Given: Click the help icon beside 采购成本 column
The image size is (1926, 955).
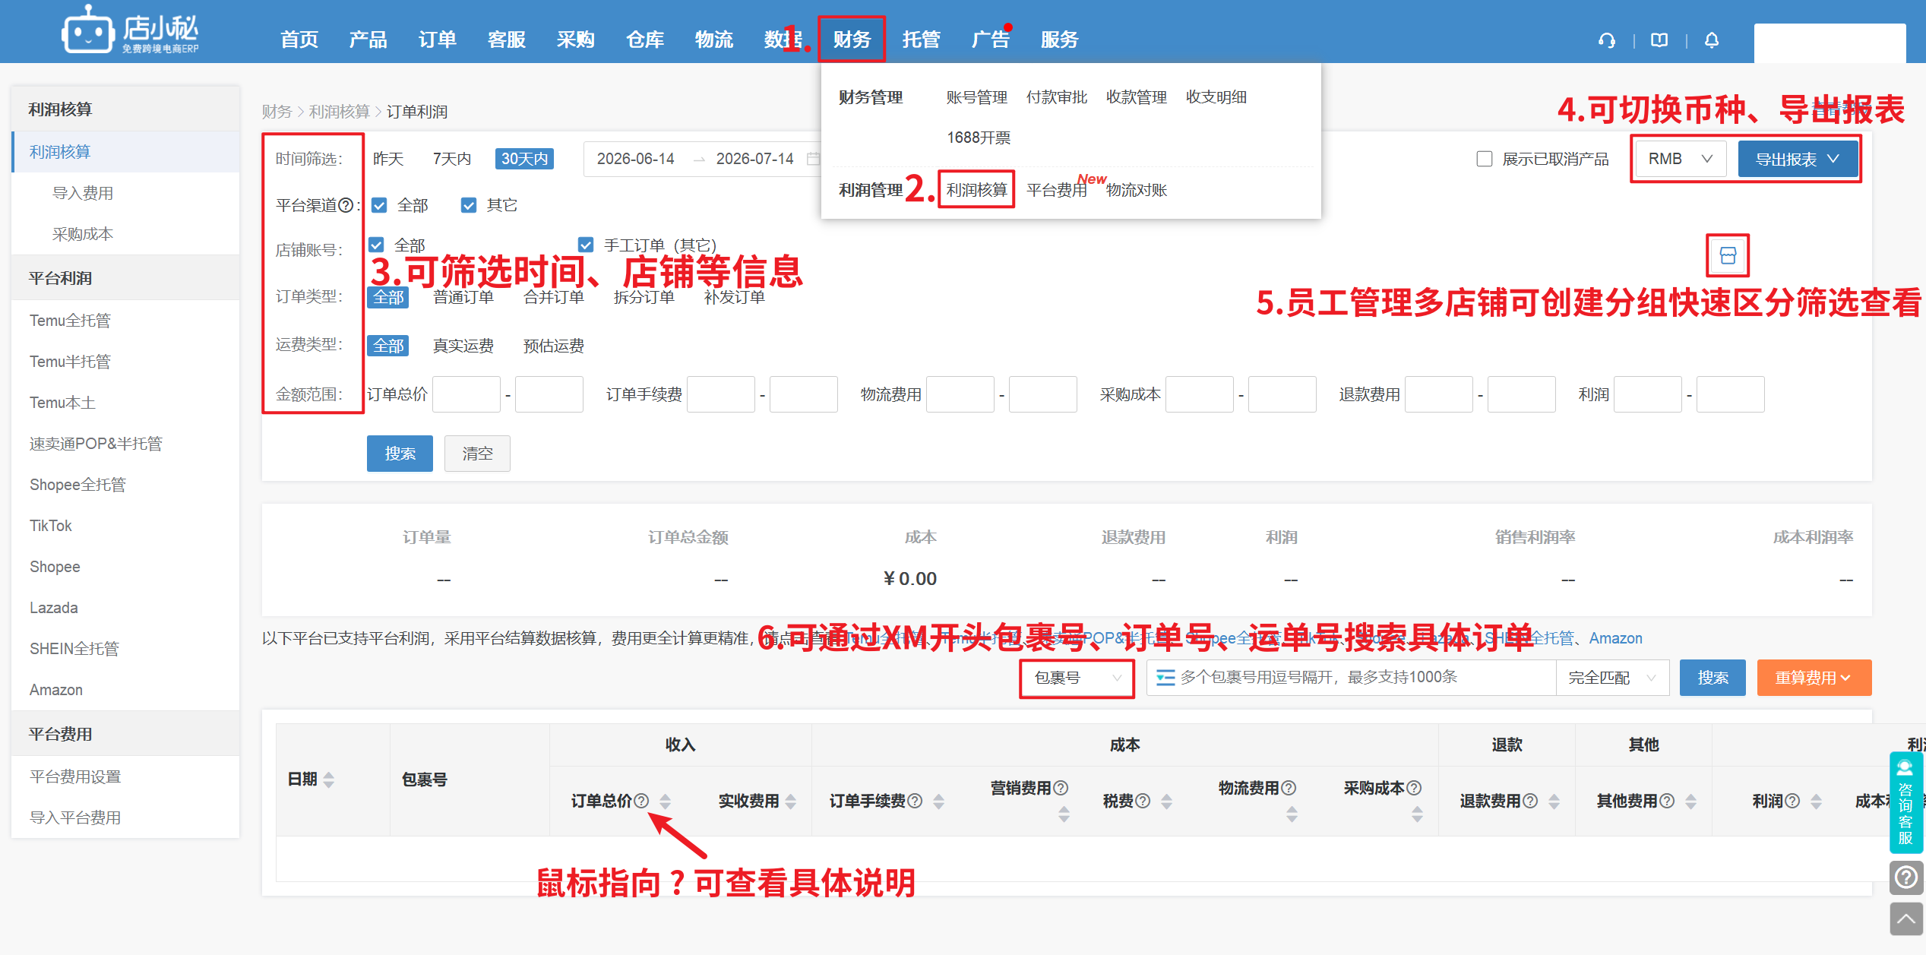Looking at the screenshot, I should coord(1414,788).
